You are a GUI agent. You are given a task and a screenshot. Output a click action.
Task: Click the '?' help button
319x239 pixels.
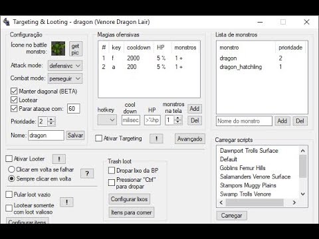(87, 174)
